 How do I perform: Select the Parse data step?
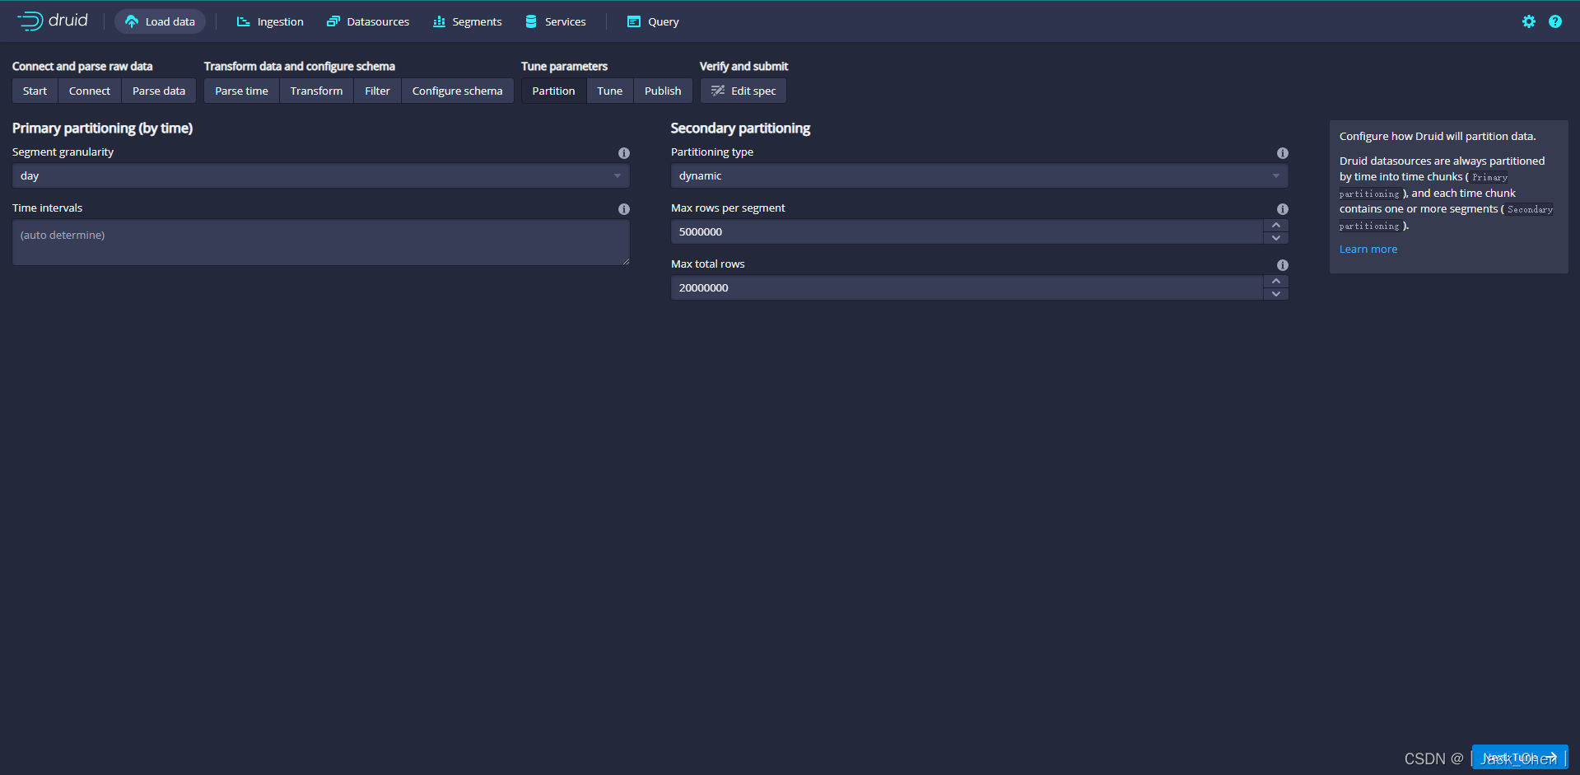tap(159, 91)
